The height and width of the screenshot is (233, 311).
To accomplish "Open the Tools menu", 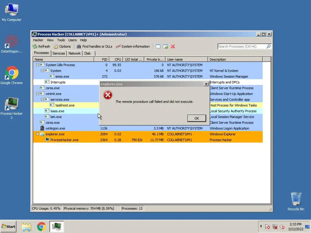I will coord(61,40).
